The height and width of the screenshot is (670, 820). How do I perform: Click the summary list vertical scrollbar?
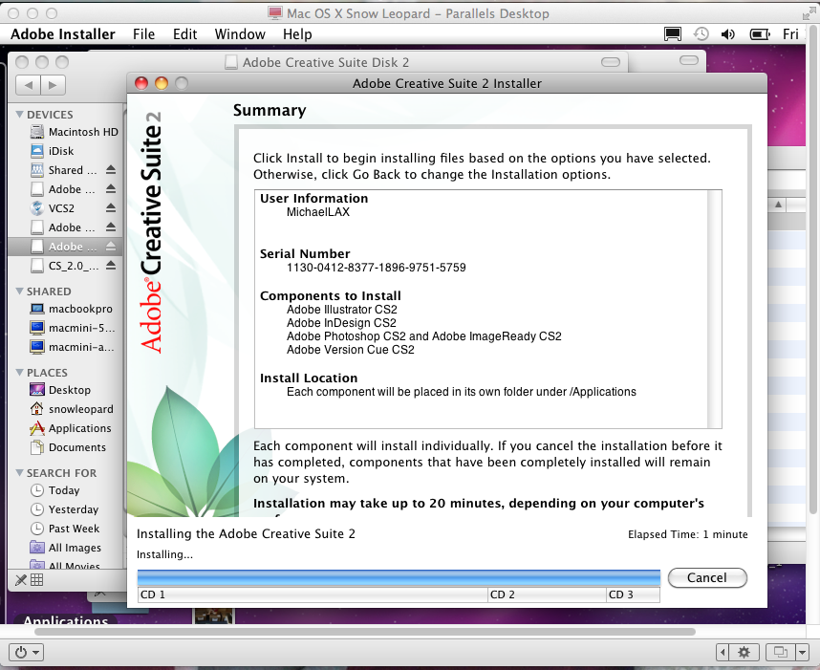pos(714,309)
